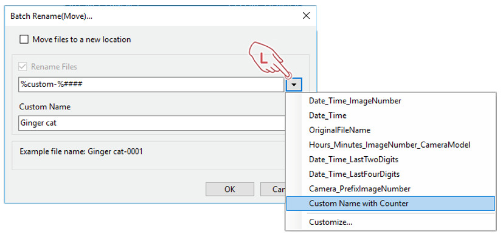Click the Custom Name label

coord(45,107)
